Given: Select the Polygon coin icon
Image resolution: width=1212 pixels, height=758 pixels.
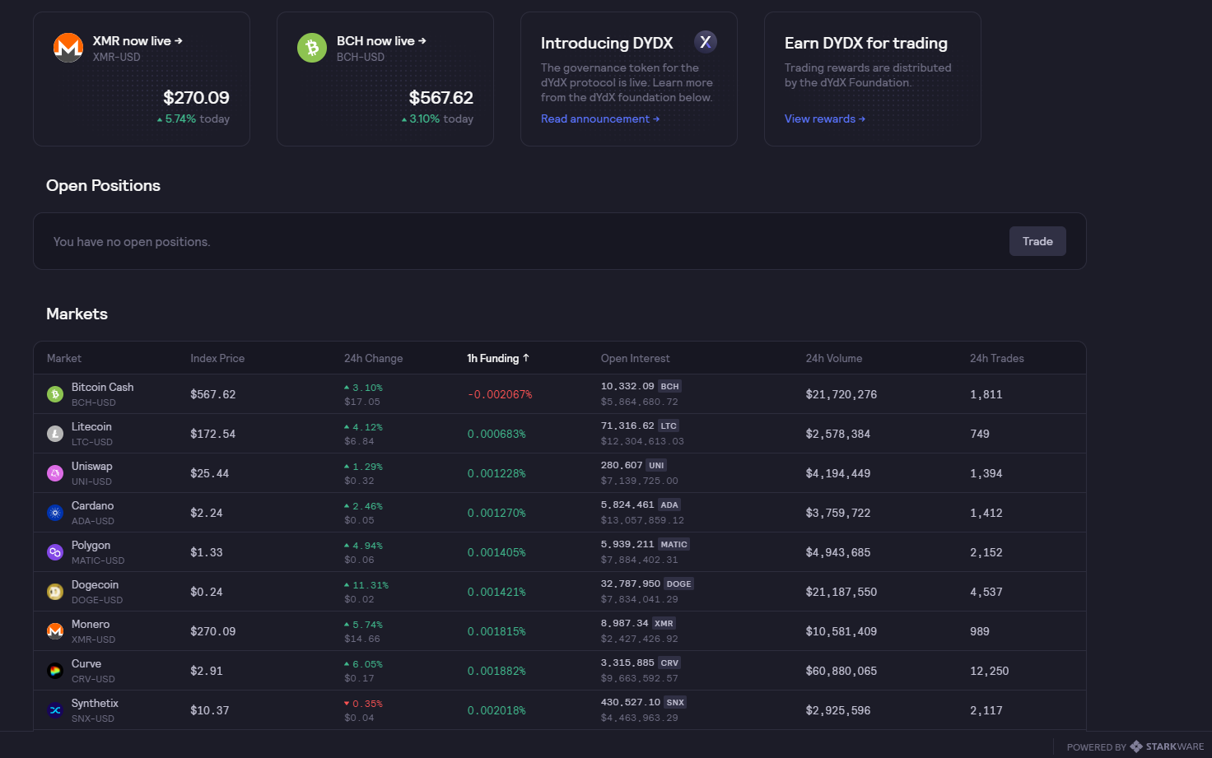Looking at the screenshot, I should (x=55, y=552).
